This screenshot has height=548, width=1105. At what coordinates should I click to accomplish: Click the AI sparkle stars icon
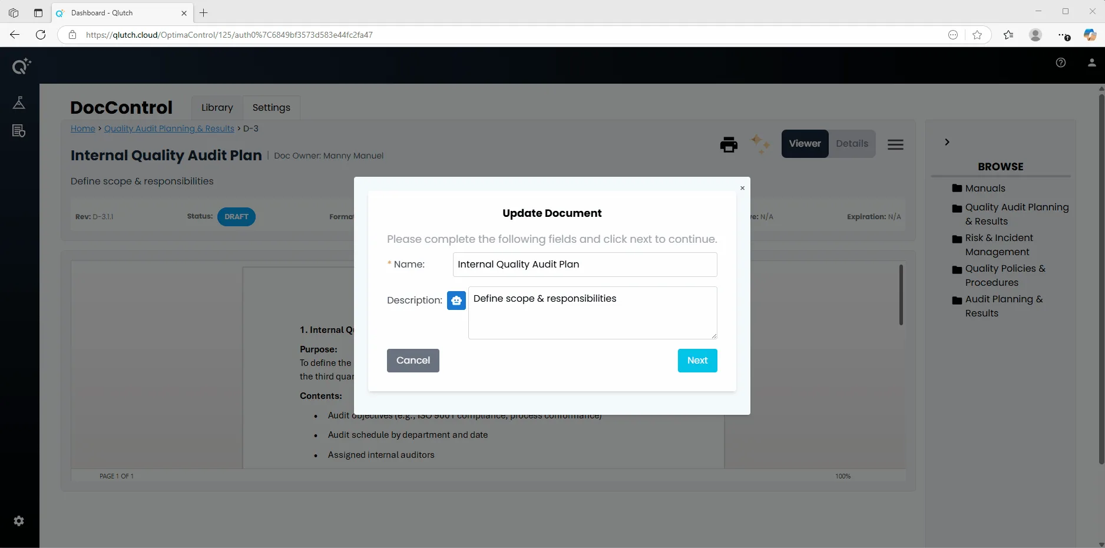pyautogui.click(x=760, y=144)
